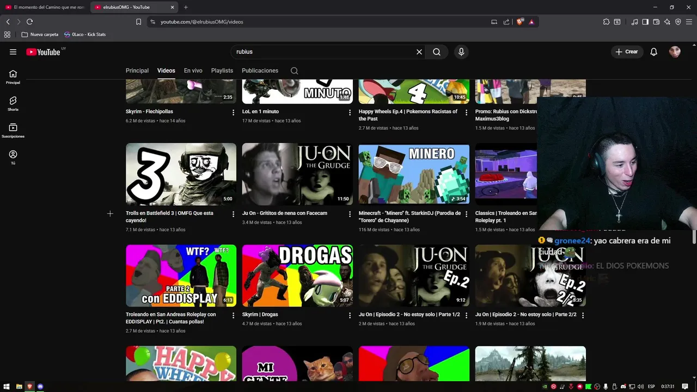
Task: Open YouTube notifications bell
Action: pyautogui.click(x=654, y=52)
